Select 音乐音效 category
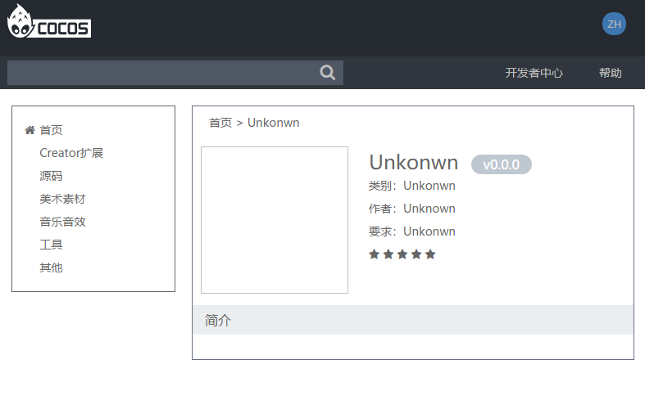 (x=62, y=222)
